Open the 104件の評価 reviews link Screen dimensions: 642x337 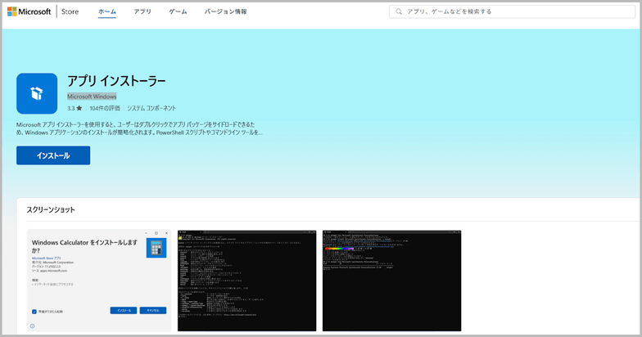105,108
